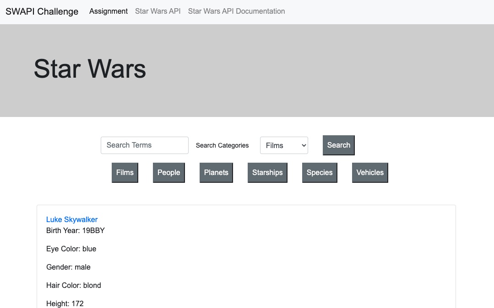The width and height of the screenshot is (494, 308).
Task: Open the category combo box showing Films
Action: [x=284, y=145]
